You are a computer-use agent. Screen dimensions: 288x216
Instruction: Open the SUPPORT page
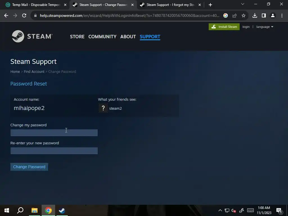pos(150,37)
